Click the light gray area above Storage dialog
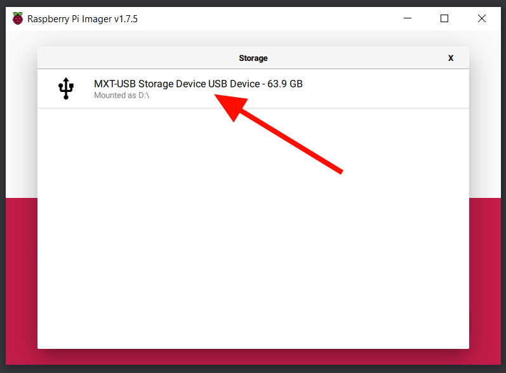 tap(253, 38)
